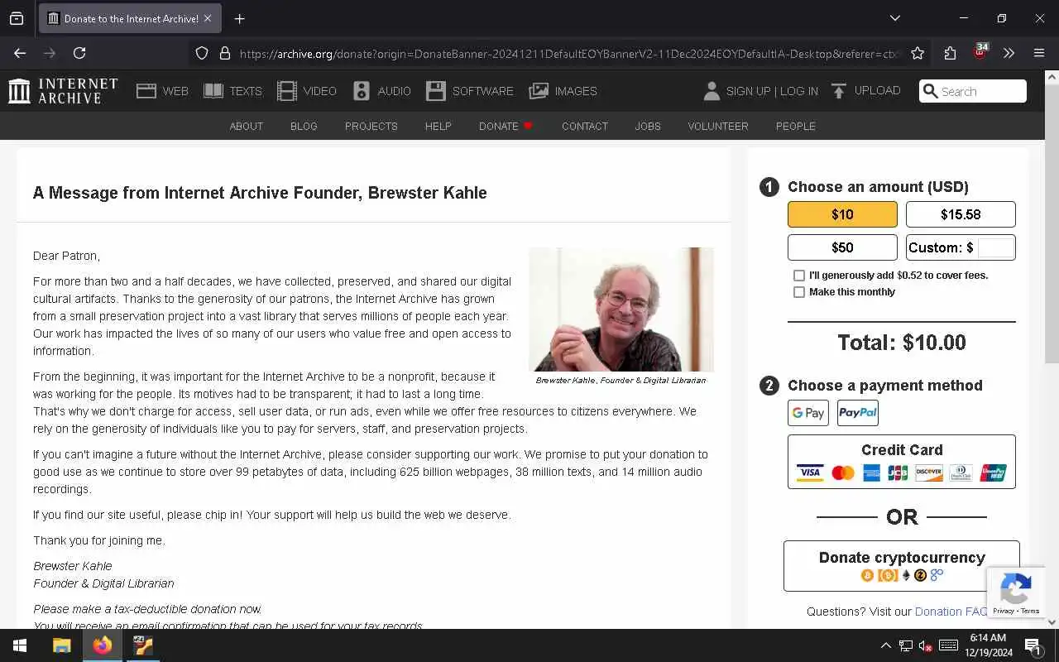Open the Volunteer menu item
The width and height of the screenshot is (1059, 662).
tap(718, 127)
